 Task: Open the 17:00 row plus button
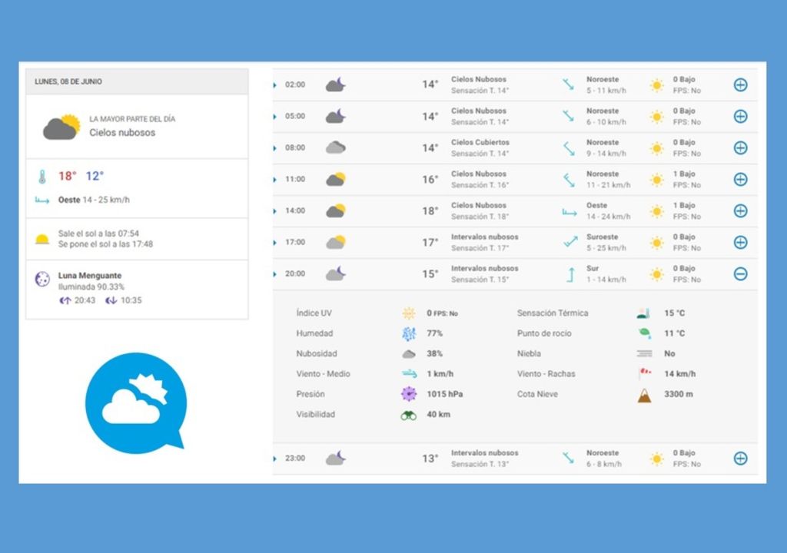click(x=740, y=242)
